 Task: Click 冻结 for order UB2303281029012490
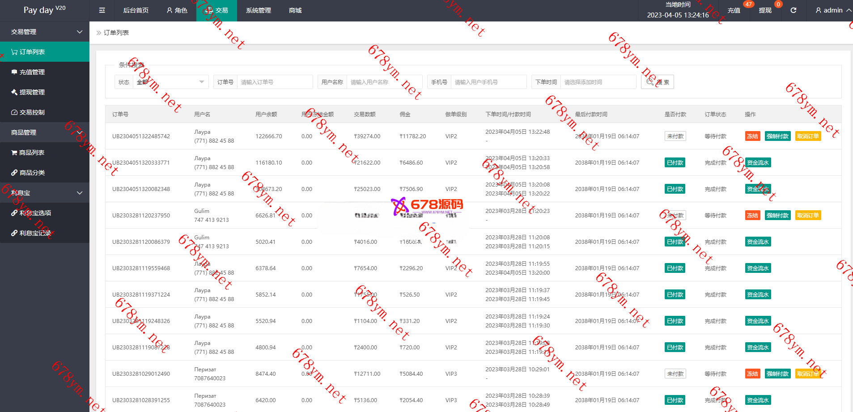coord(752,374)
